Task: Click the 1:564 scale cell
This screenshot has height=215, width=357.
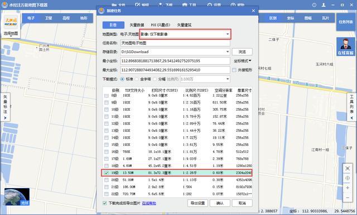Action: [x=187, y=187]
